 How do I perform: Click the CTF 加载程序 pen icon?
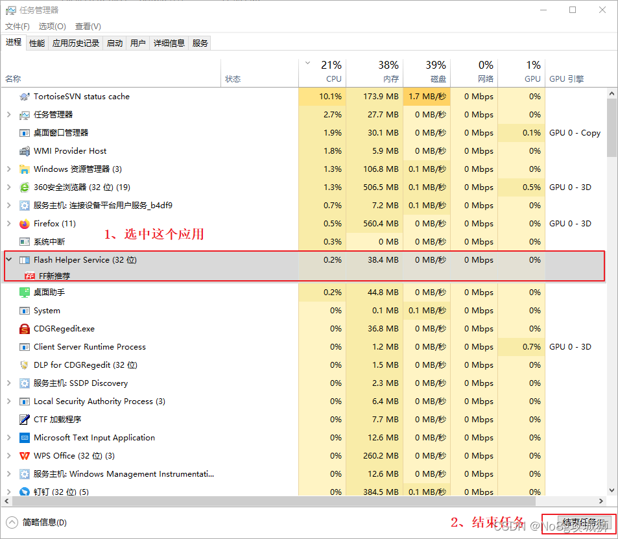25,420
